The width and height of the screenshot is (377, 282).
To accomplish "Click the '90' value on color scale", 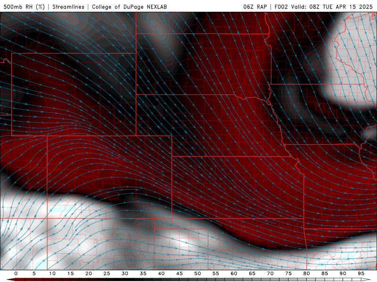I will [343, 274].
